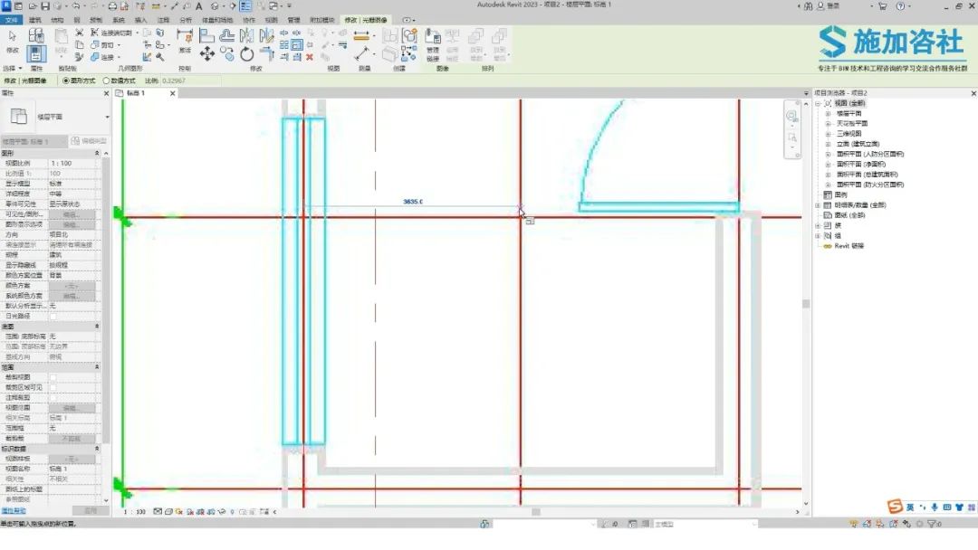Click the Align tool icon

tap(206, 35)
